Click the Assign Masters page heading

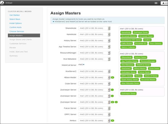66,13
